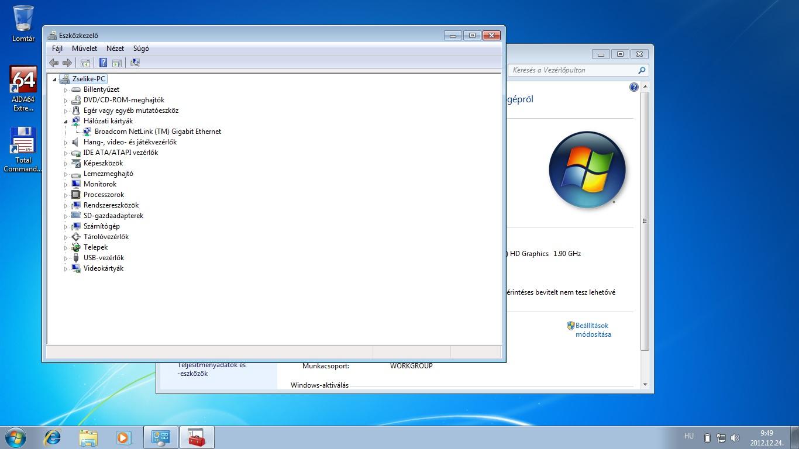
Task: Toggle the action pane toolbar icon
Action: coord(116,63)
